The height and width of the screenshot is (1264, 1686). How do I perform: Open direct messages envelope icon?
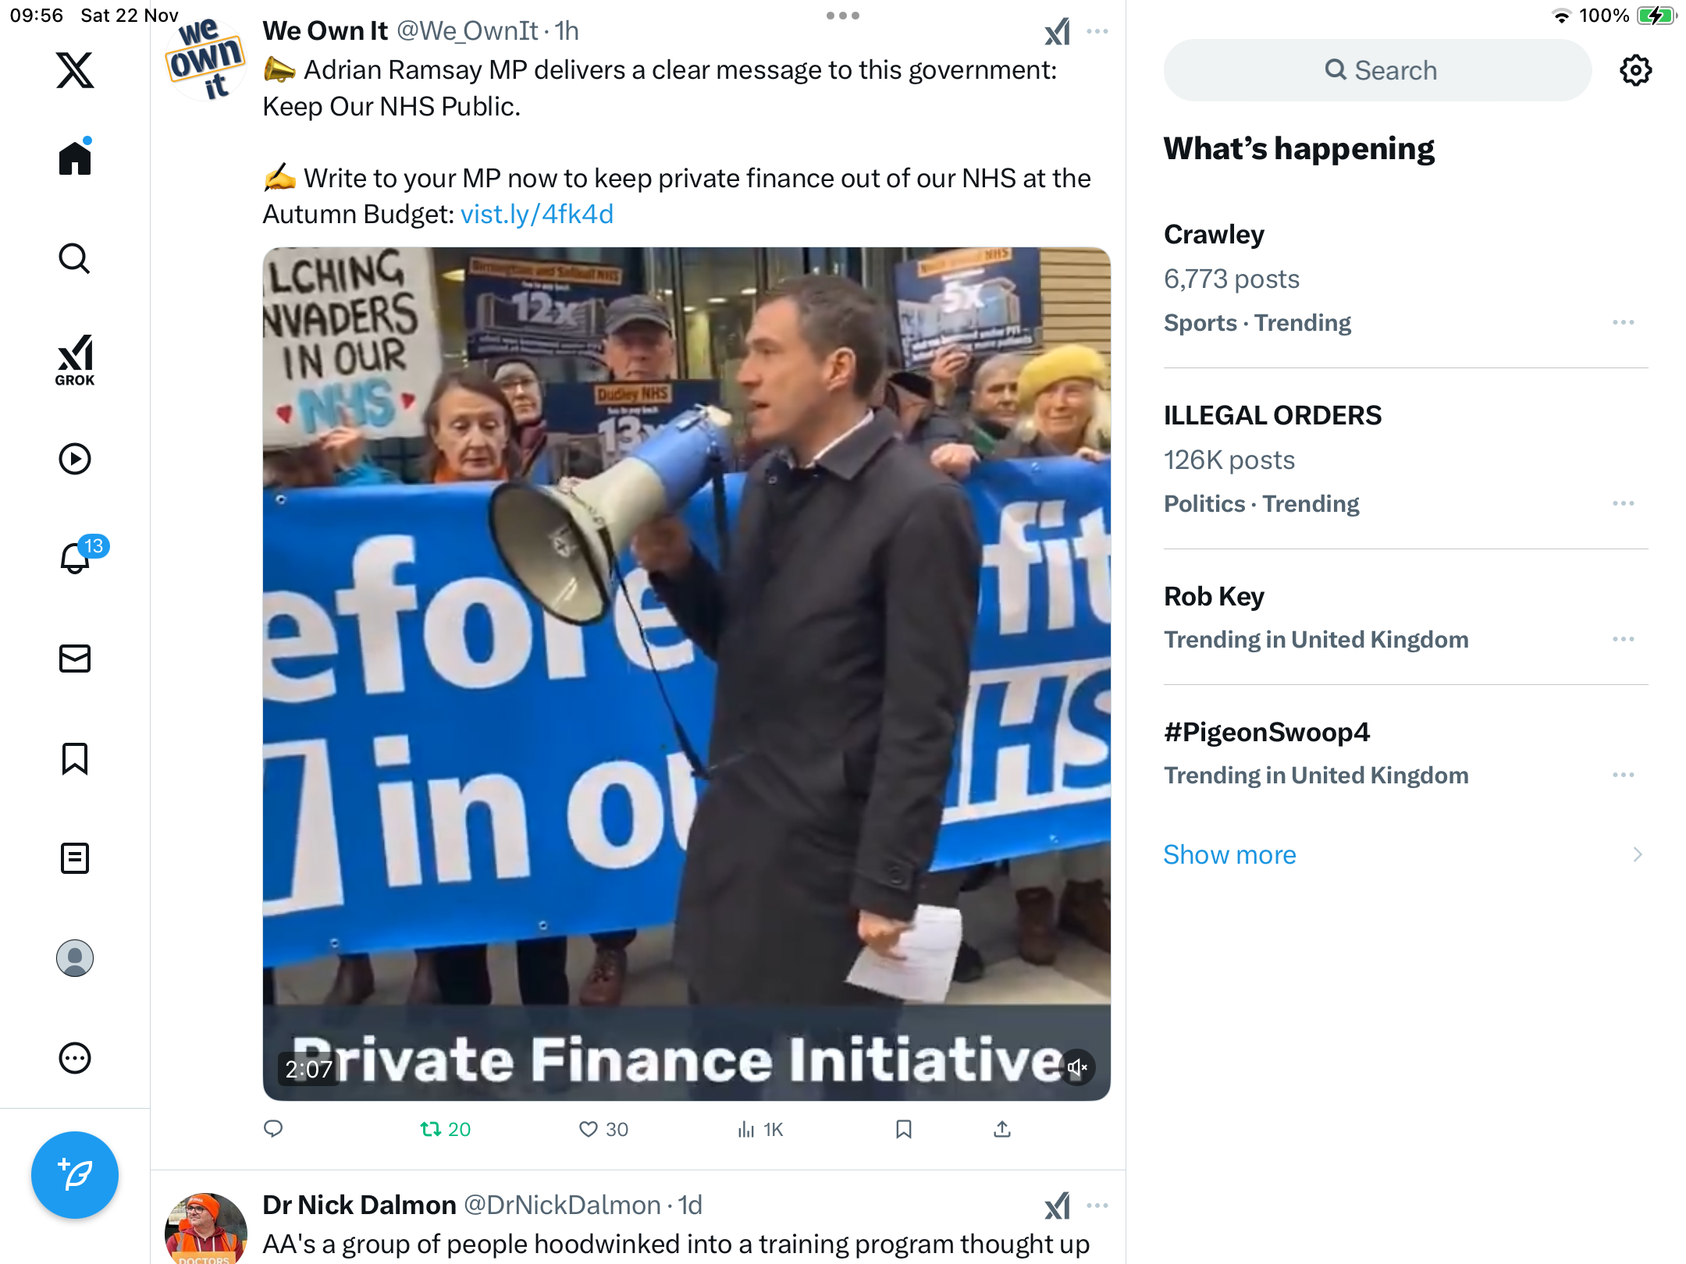(x=75, y=659)
